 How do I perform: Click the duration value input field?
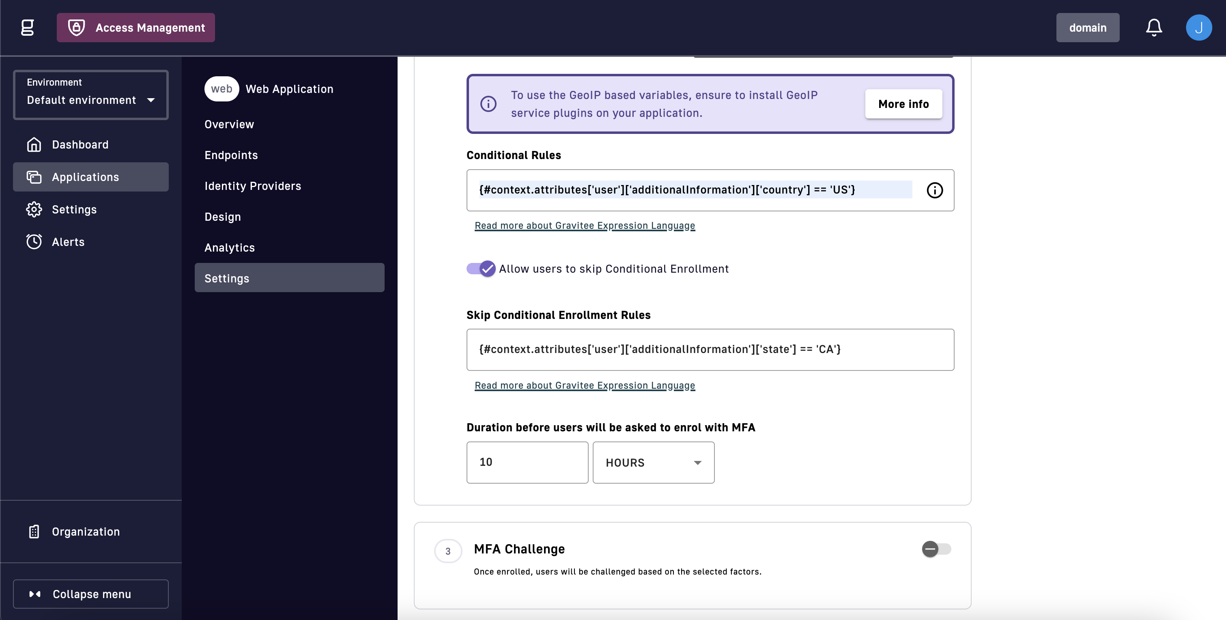[527, 463]
